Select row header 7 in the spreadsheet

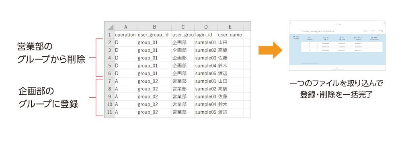pos(110,81)
